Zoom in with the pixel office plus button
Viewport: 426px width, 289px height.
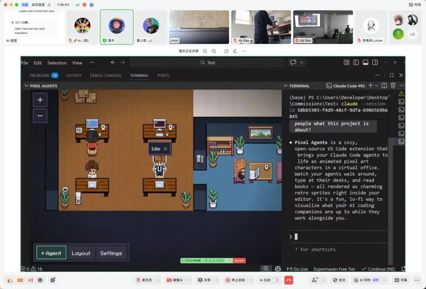(x=40, y=100)
